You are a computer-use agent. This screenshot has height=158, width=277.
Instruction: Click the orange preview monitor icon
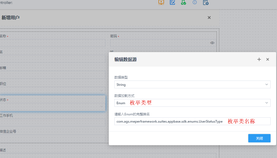tap(161, 2)
